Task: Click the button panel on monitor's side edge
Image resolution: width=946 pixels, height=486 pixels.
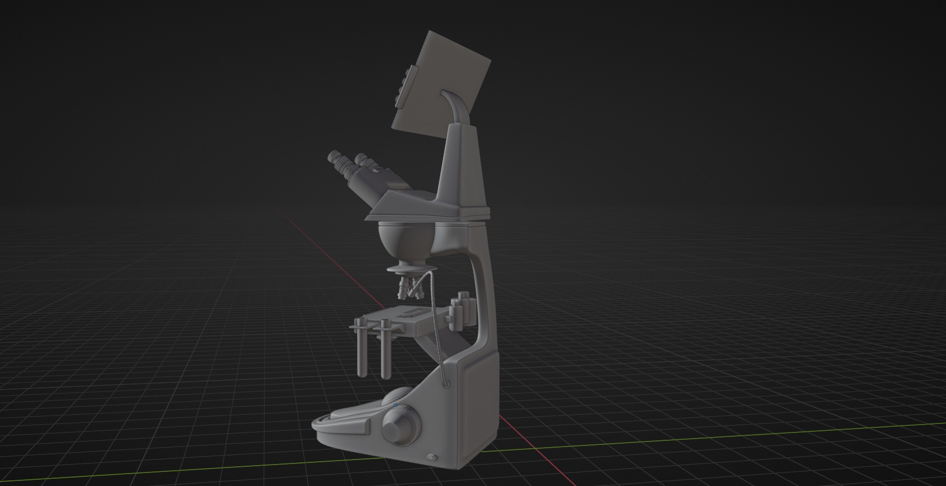Action: click(x=408, y=87)
